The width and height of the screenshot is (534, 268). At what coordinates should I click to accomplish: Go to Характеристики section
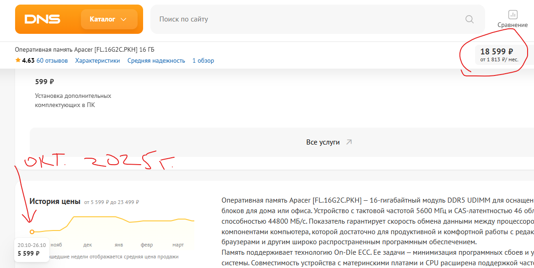click(97, 61)
